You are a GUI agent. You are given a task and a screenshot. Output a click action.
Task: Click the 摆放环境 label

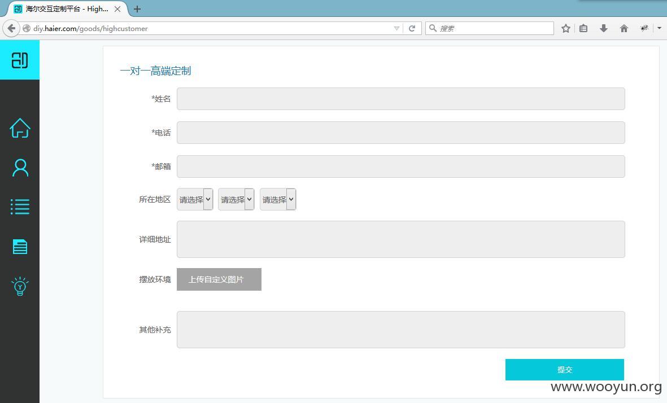pyautogui.click(x=155, y=279)
